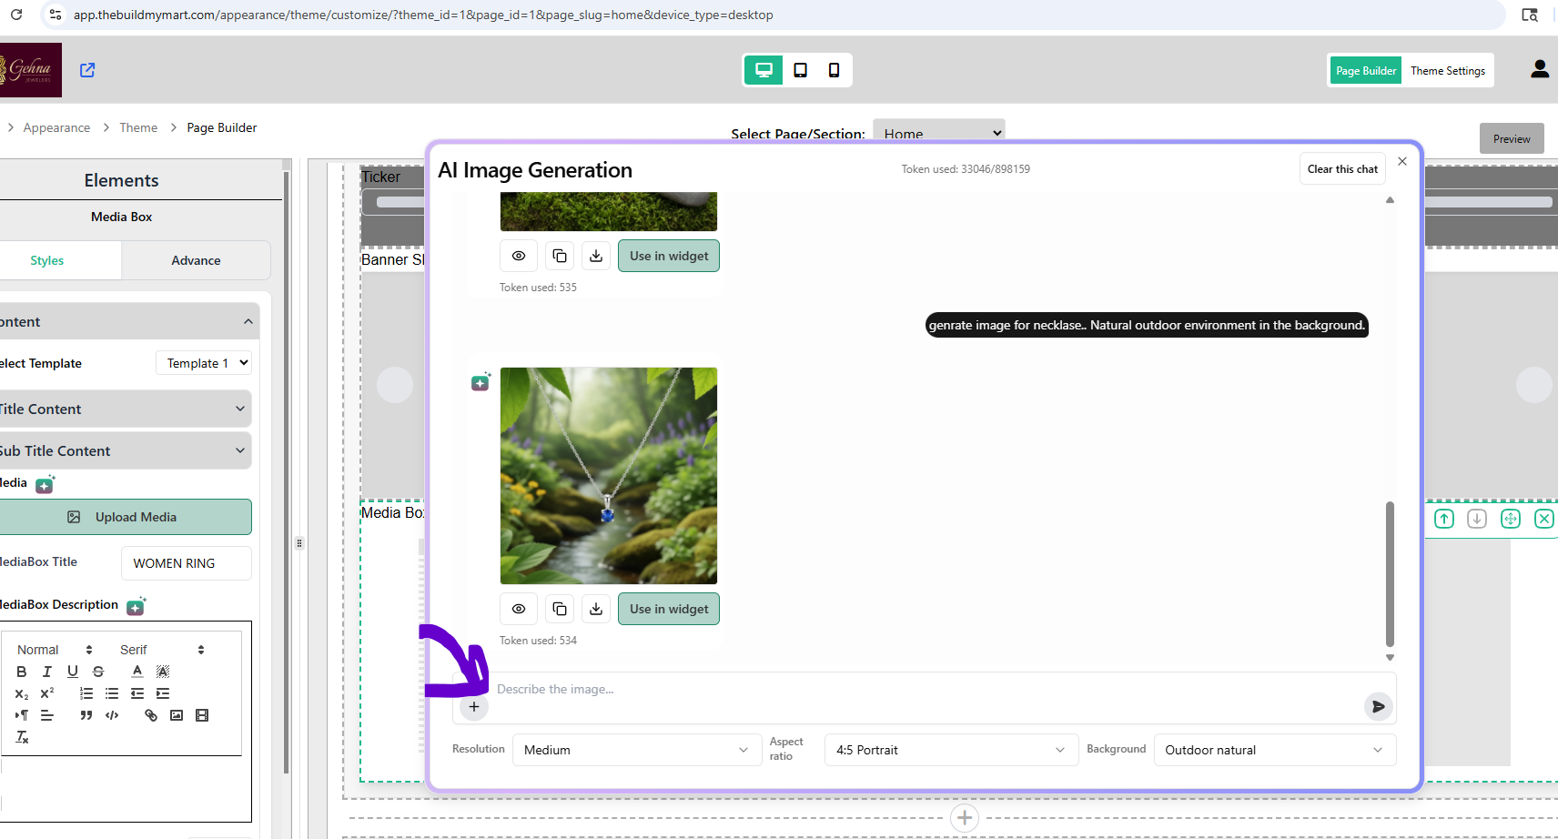
Task: Decrease the text indent
Action: (x=137, y=693)
